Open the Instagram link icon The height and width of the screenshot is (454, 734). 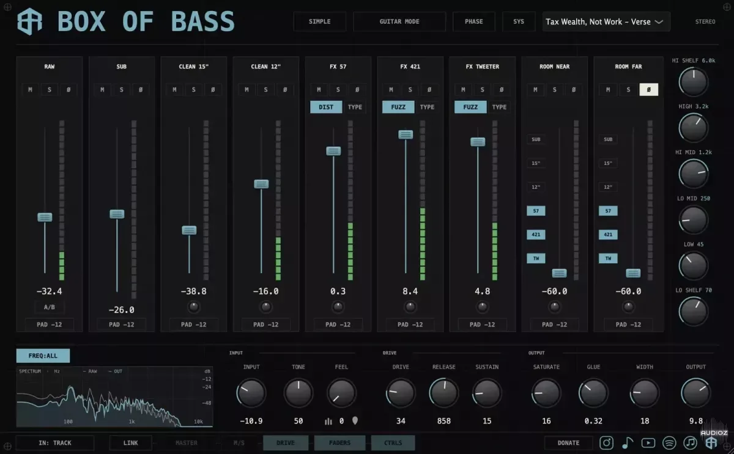pyautogui.click(x=607, y=443)
